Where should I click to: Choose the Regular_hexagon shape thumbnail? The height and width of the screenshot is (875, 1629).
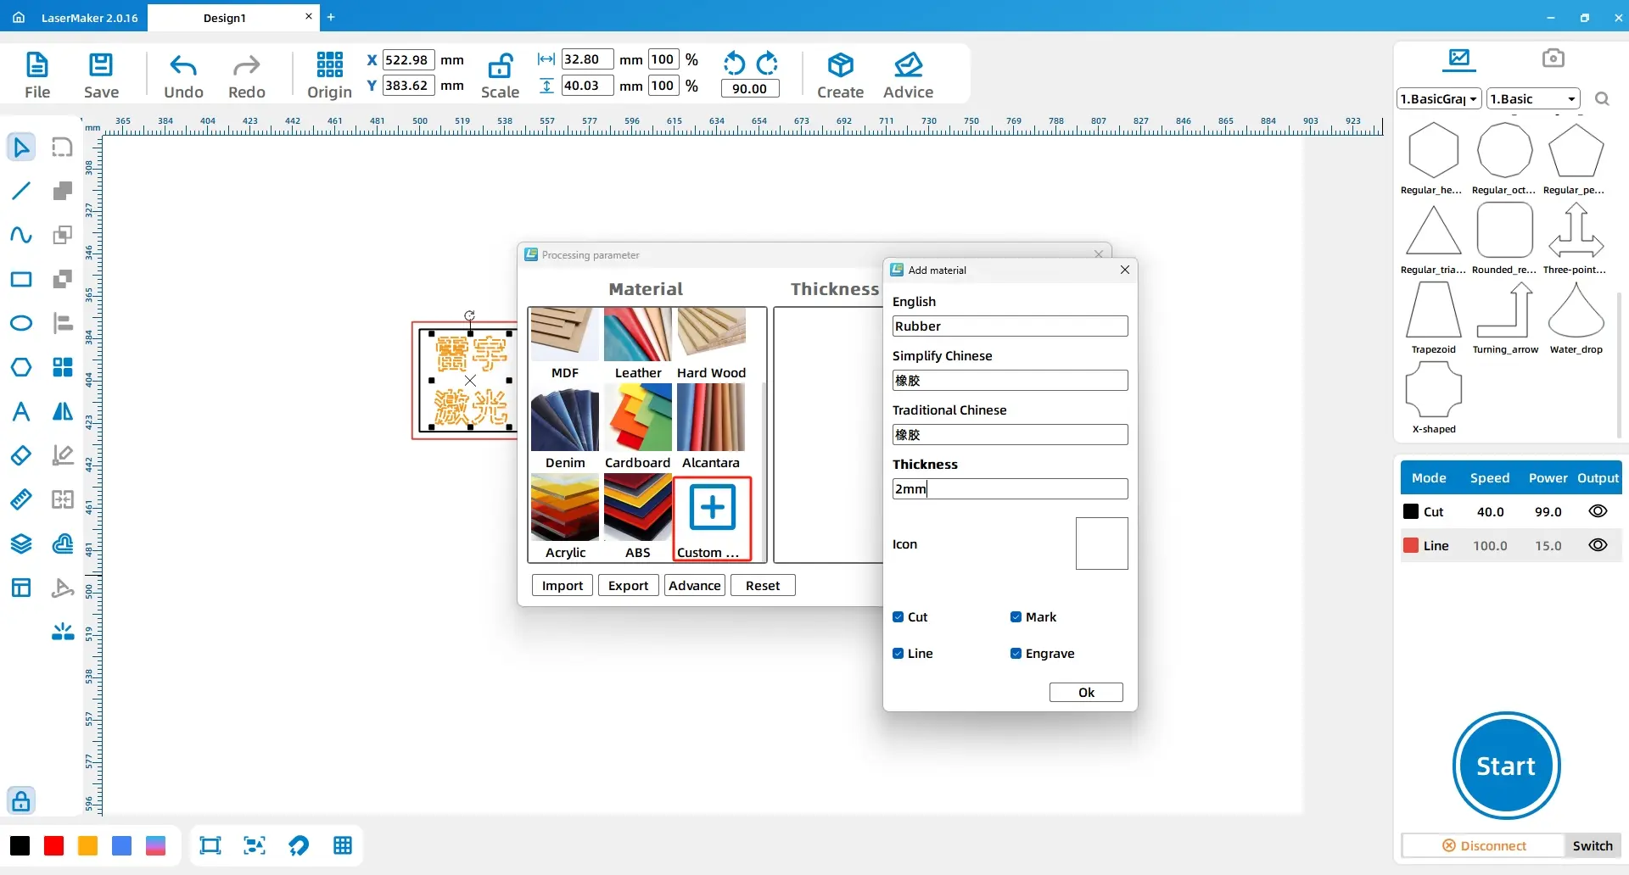pos(1433,151)
